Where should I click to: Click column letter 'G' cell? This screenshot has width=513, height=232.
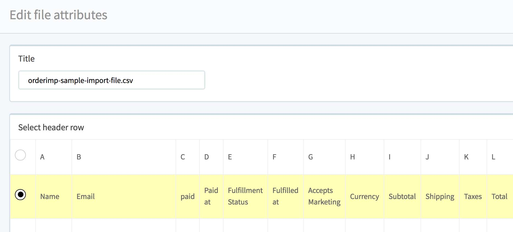click(324, 157)
